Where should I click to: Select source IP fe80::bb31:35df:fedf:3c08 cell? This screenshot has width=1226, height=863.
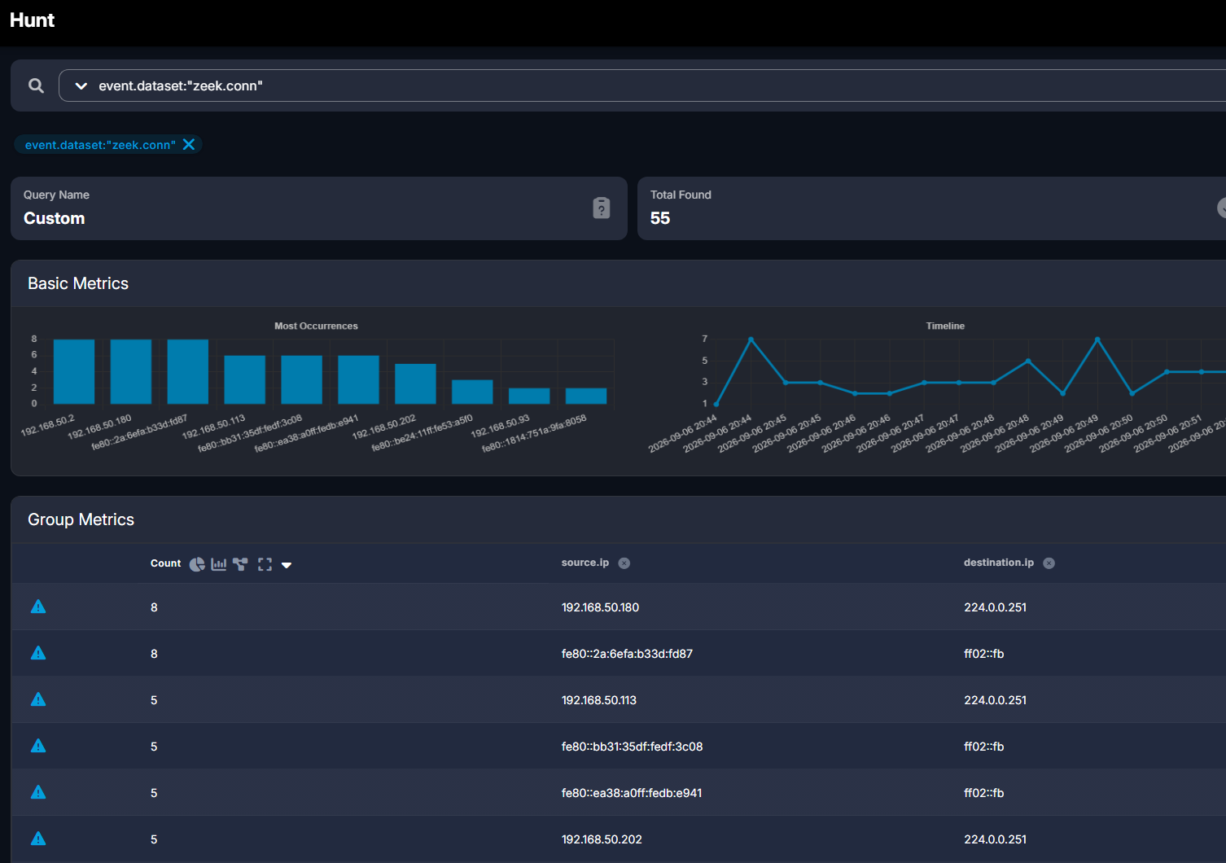pyautogui.click(x=632, y=747)
